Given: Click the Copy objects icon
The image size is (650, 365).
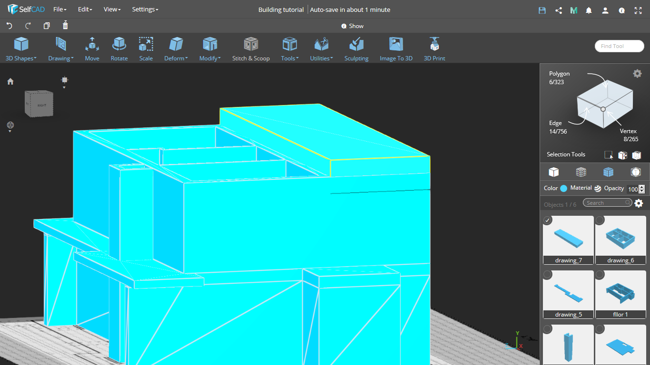Looking at the screenshot, I should (46, 26).
